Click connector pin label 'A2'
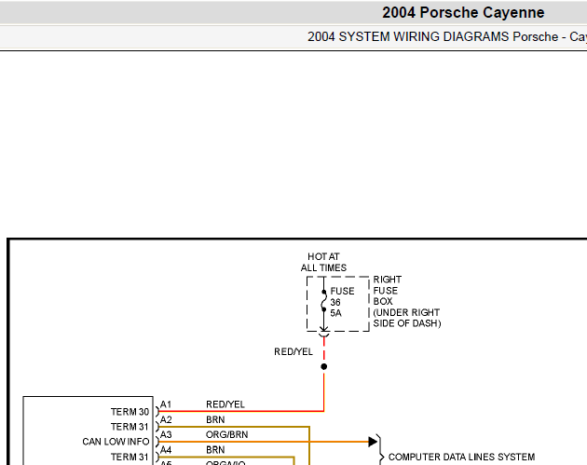The height and width of the screenshot is (465, 587). (x=166, y=419)
